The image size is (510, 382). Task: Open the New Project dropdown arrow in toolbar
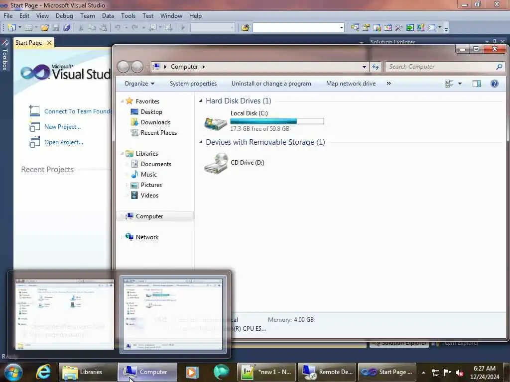point(20,28)
